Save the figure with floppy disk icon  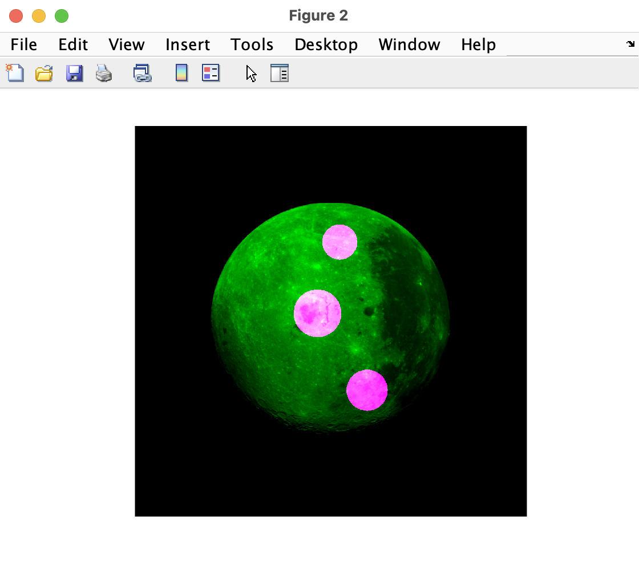point(74,74)
